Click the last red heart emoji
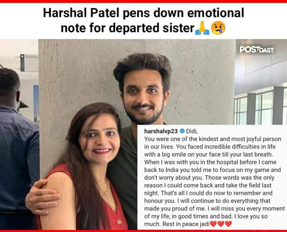The image size is (287, 232). click(x=228, y=224)
